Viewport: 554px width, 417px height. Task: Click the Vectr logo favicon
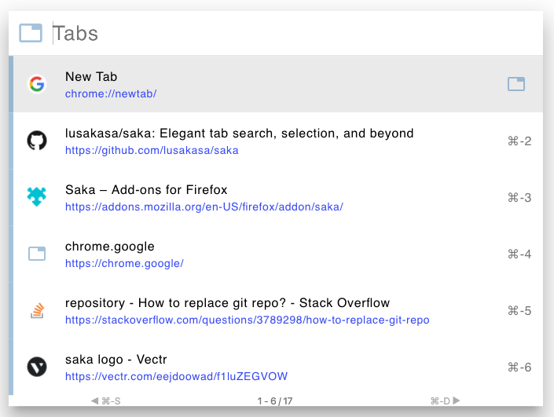click(x=37, y=367)
